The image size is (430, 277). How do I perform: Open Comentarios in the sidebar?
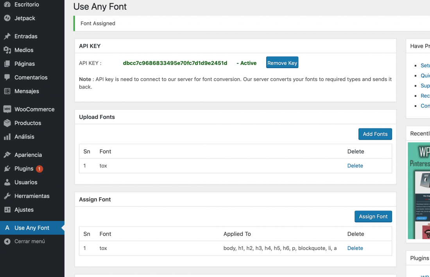(31, 77)
